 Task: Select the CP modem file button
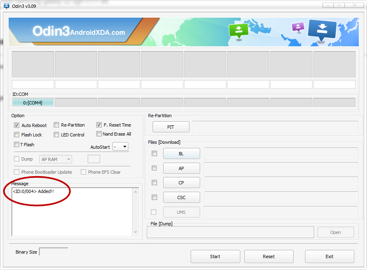181,183
